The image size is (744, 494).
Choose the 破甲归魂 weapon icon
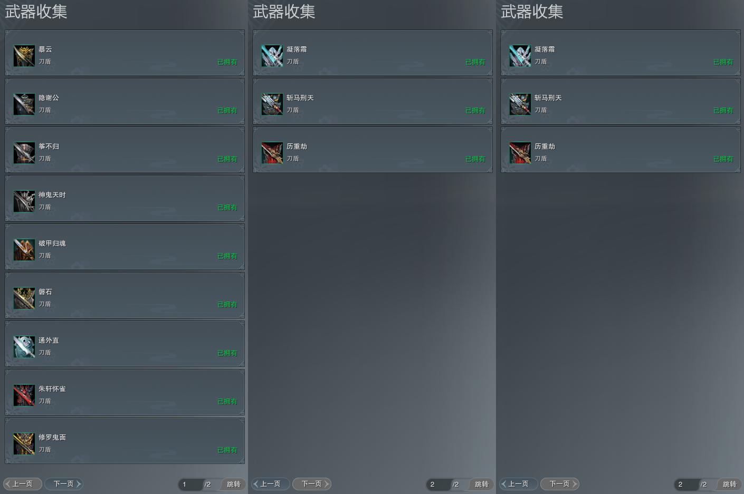[x=24, y=249]
